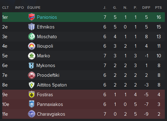Click the yellow Fostiras crest
The height and width of the screenshot is (121, 167).
coord(32,95)
